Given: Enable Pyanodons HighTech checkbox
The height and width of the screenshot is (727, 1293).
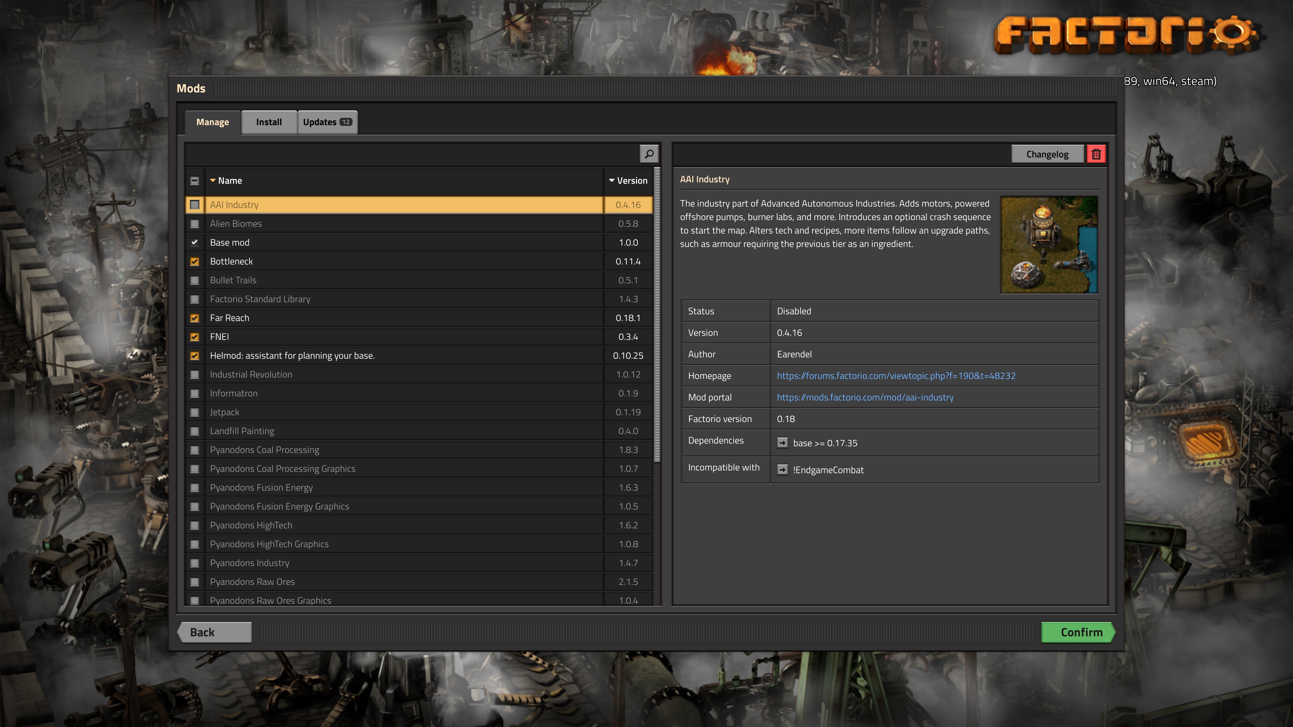Looking at the screenshot, I should coord(195,525).
